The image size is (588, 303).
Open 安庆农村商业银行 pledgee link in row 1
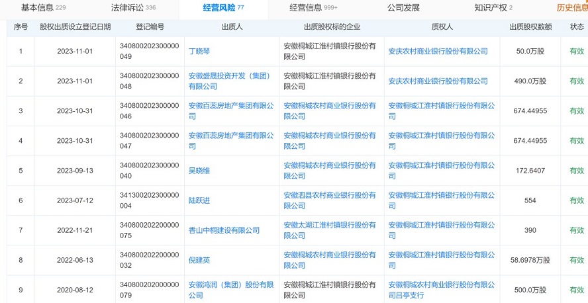tap(438, 52)
